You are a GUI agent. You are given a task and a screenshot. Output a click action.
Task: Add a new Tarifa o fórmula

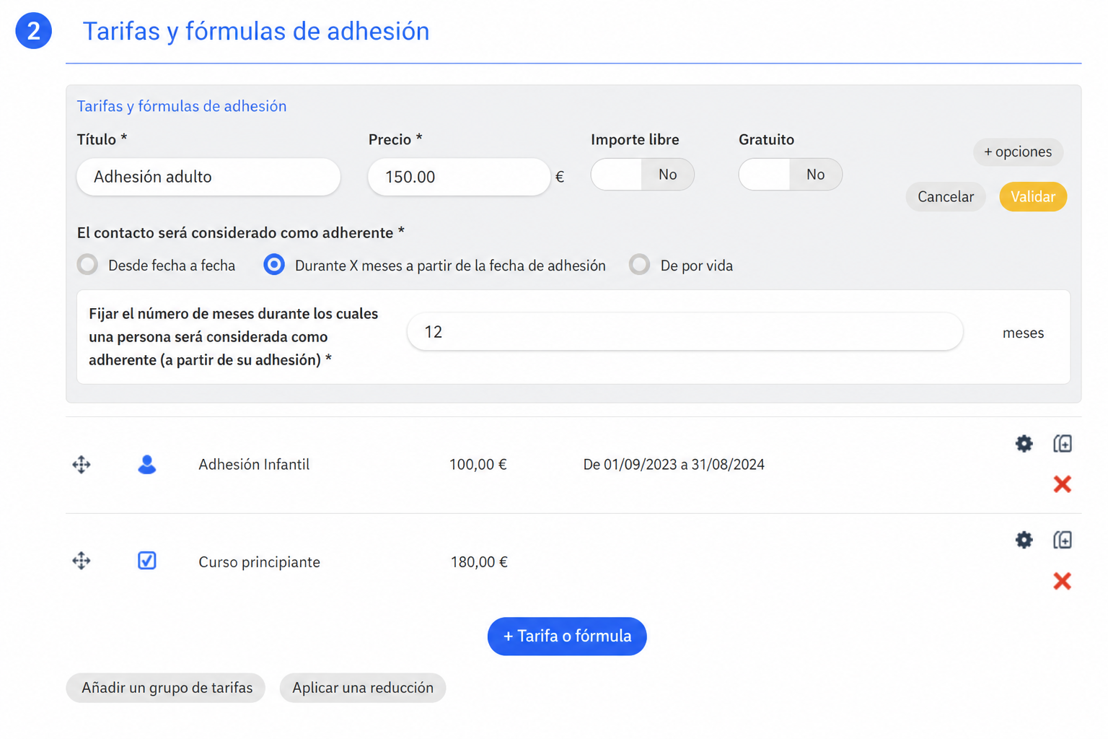click(567, 636)
